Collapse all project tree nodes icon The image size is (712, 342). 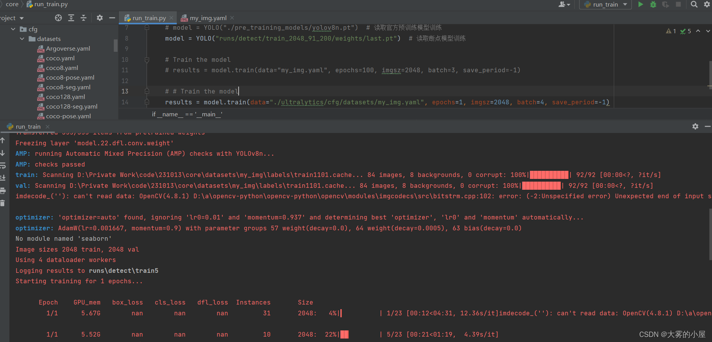[84, 18]
